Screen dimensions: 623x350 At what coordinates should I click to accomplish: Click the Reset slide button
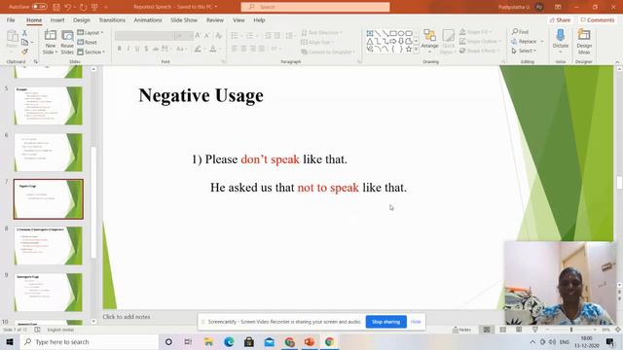pyautogui.click(x=88, y=42)
